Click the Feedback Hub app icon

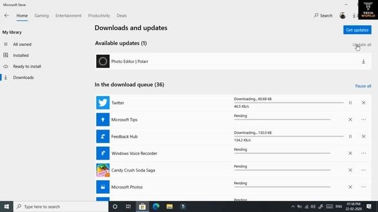click(103, 136)
